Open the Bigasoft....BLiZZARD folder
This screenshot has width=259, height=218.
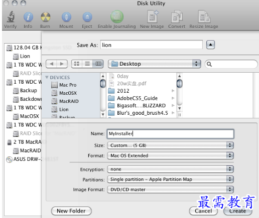(x=137, y=106)
